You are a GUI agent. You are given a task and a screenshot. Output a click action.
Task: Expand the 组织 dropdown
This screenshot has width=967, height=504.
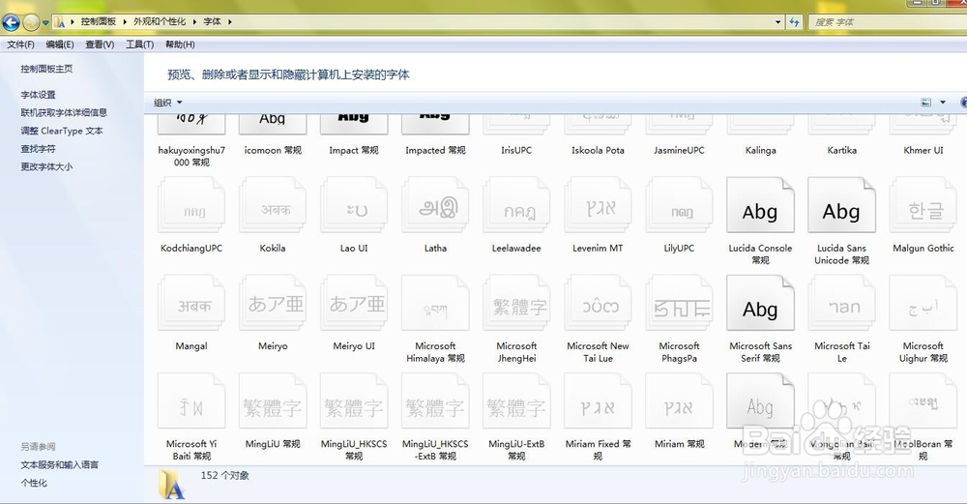pos(167,103)
